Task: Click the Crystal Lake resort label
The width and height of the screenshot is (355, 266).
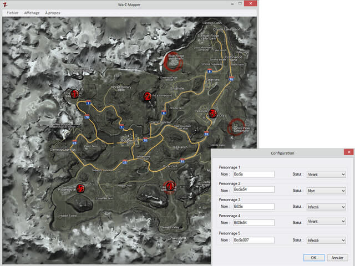Action: (227, 29)
